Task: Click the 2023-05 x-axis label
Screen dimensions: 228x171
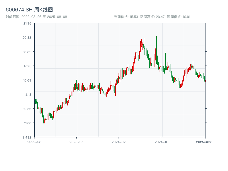Action: tap(76, 142)
